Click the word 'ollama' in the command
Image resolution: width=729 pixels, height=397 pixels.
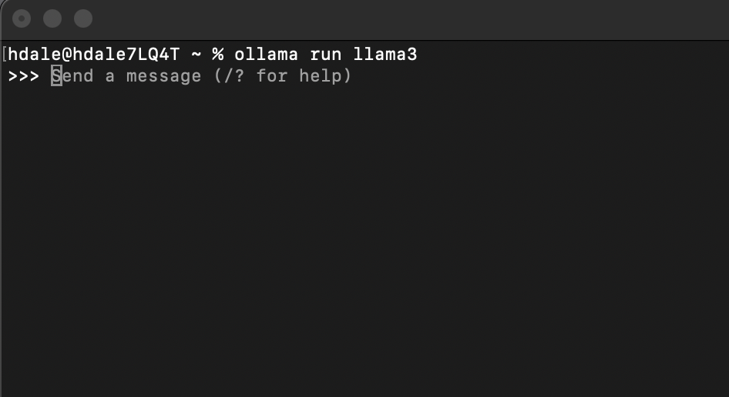[265, 55]
